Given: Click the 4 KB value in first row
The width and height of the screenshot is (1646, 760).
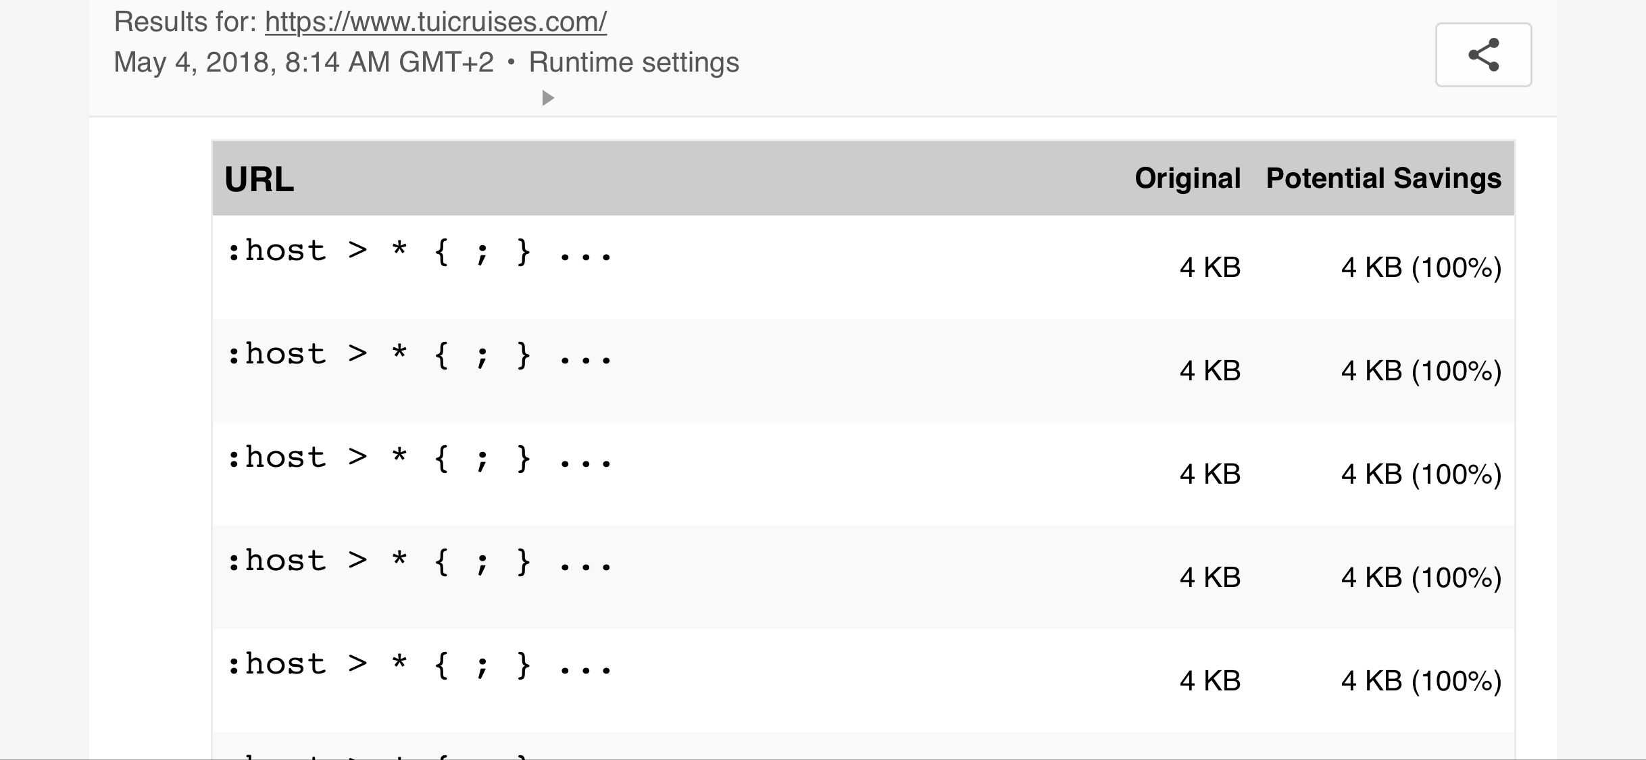Looking at the screenshot, I should 1210,267.
